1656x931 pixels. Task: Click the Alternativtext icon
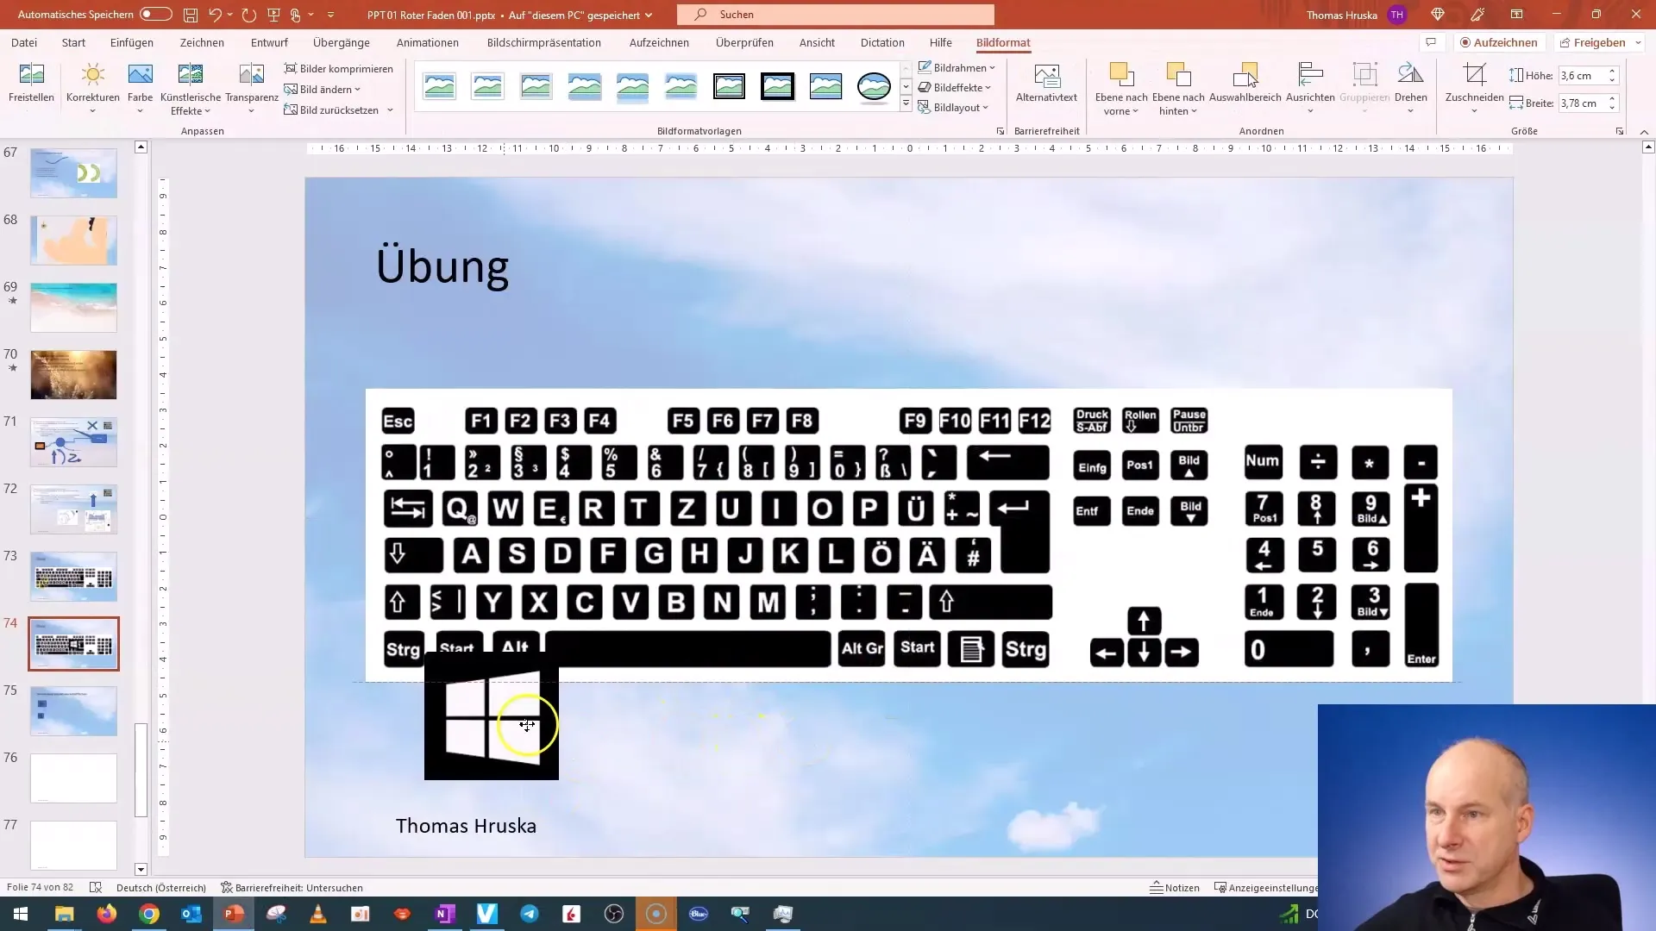(1046, 76)
